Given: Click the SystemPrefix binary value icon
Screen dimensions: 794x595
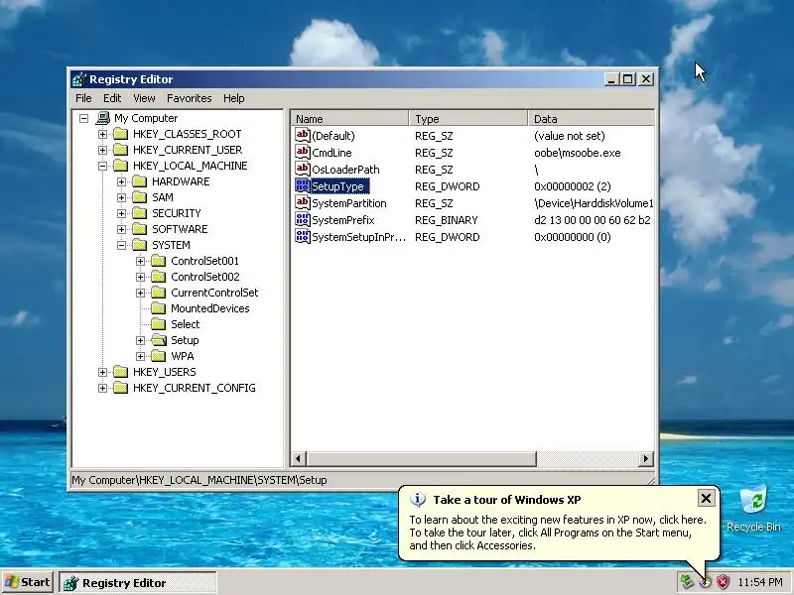Looking at the screenshot, I should click(x=303, y=220).
